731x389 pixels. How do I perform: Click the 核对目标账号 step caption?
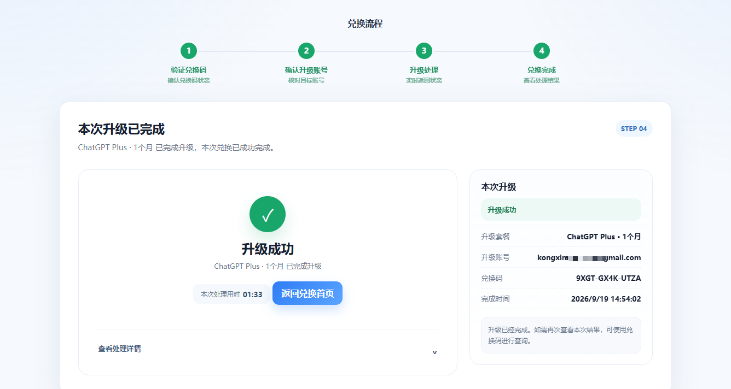(306, 80)
